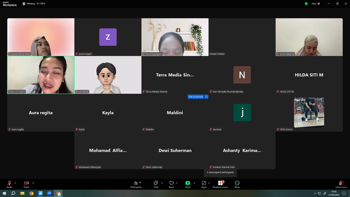The image size is (350, 197).
Task: Open the blue A app in taskbar
Action: point(40,193)
